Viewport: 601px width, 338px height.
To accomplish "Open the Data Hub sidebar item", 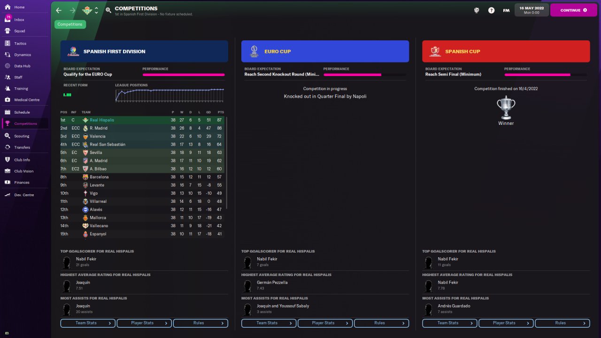I will (25, 66).
